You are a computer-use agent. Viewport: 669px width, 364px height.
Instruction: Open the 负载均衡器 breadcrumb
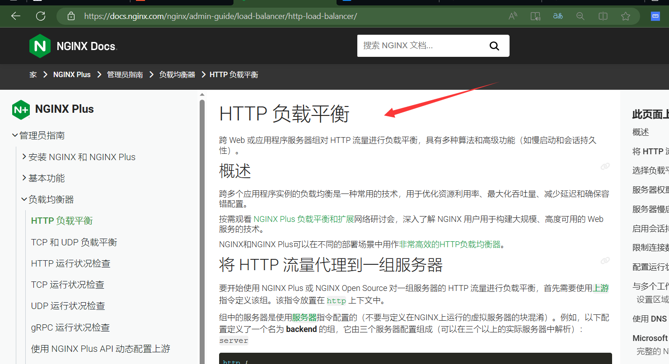[177, 75]
